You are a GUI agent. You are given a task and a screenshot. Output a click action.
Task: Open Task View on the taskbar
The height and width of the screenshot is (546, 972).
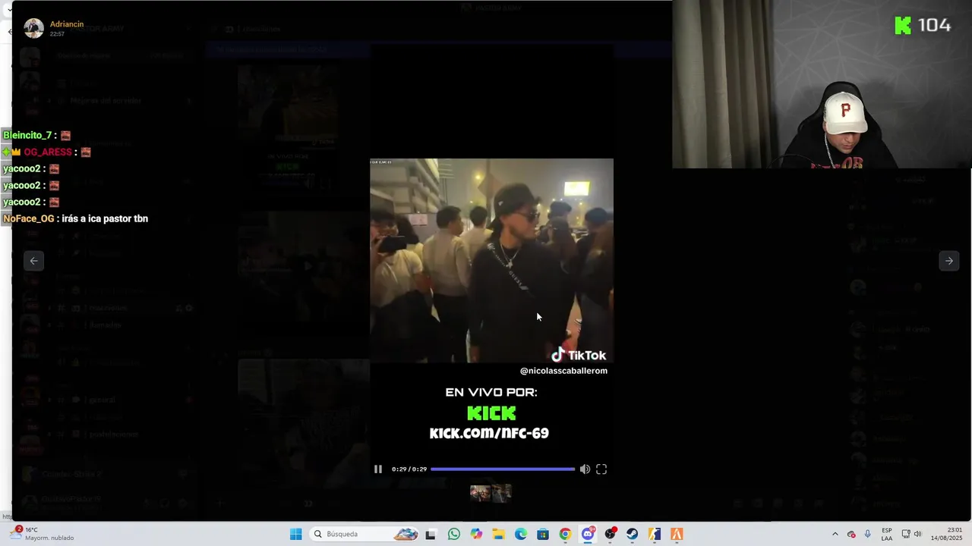click(431, 534)
